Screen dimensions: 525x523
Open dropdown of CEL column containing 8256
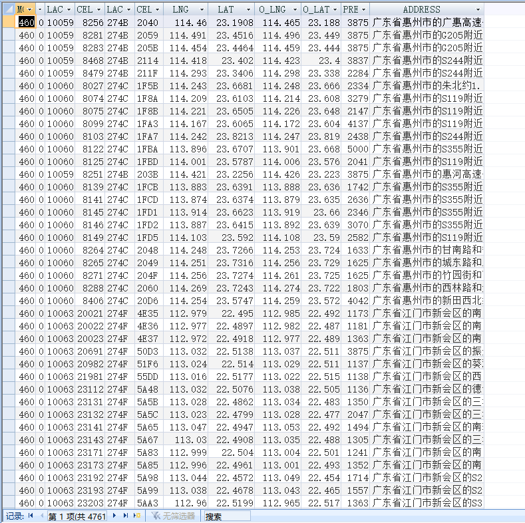(x=98, y=10)
